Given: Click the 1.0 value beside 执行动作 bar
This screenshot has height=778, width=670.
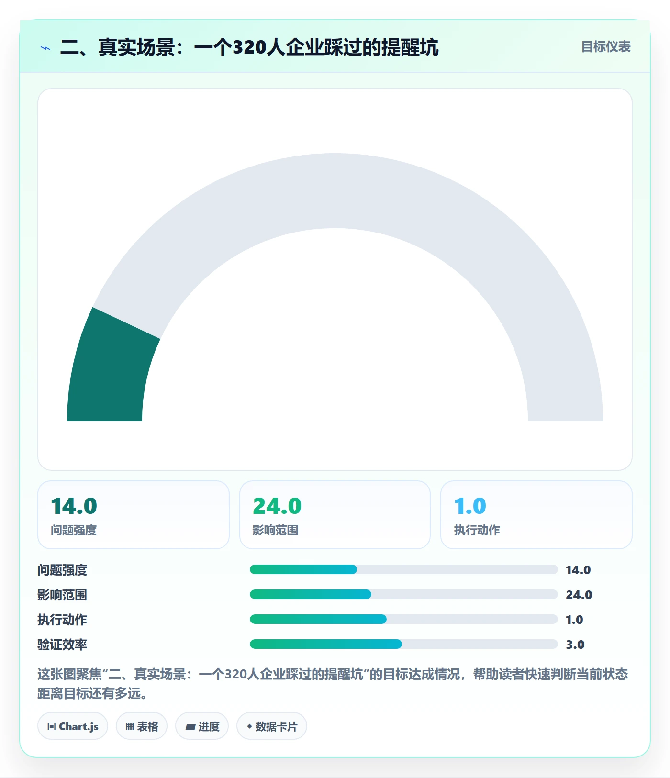Looking at the screenshot, I should pos(574,620).
